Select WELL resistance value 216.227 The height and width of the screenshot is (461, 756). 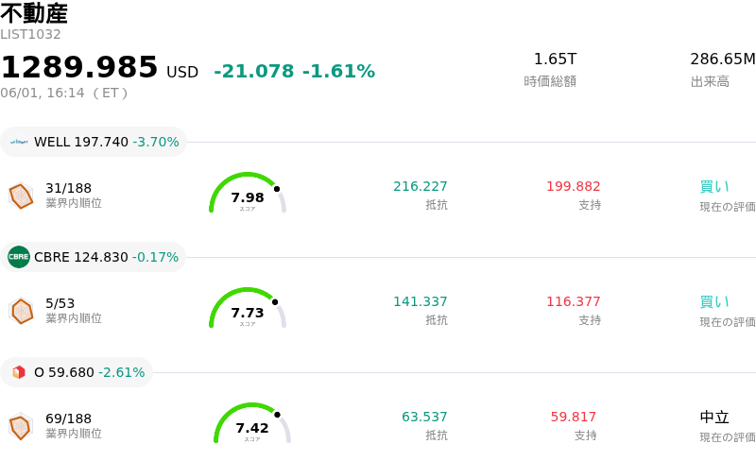point(420,186)
